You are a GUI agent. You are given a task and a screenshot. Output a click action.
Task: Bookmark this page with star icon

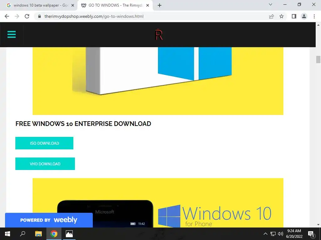click(x=282, y=16)
